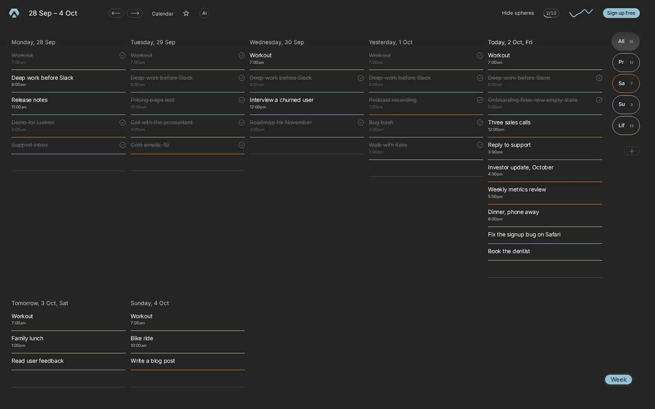Uncheck Monday's Support inbox checkmark
The height and width of the screenshot is (409, 655).
122,145
